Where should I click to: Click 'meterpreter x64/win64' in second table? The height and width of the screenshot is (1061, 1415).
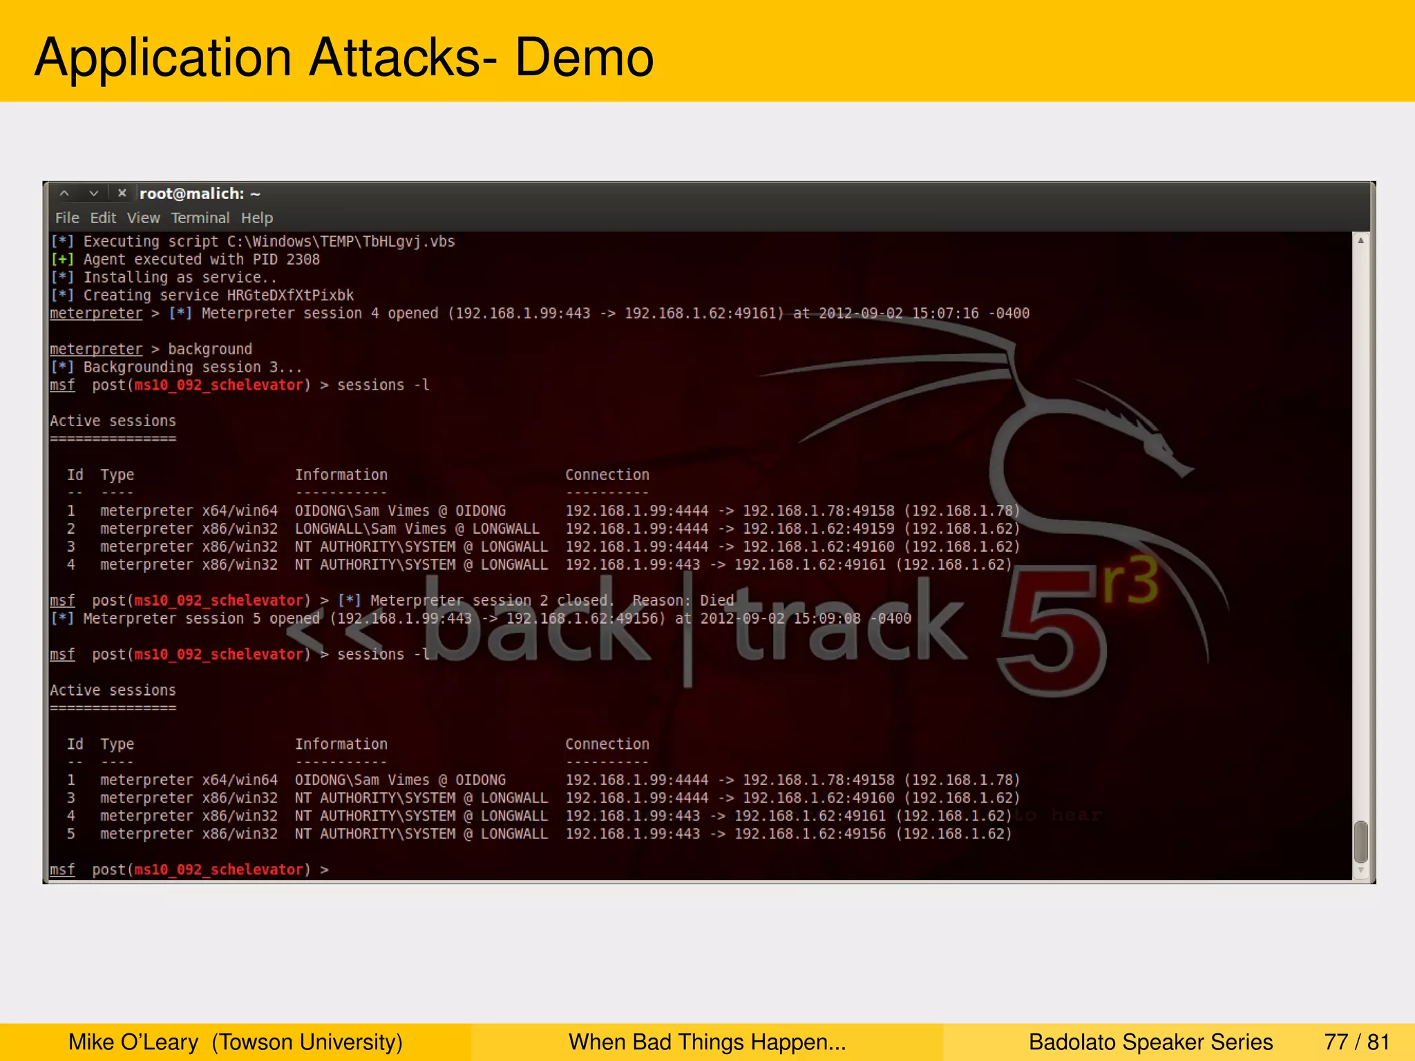click(189, 781)
